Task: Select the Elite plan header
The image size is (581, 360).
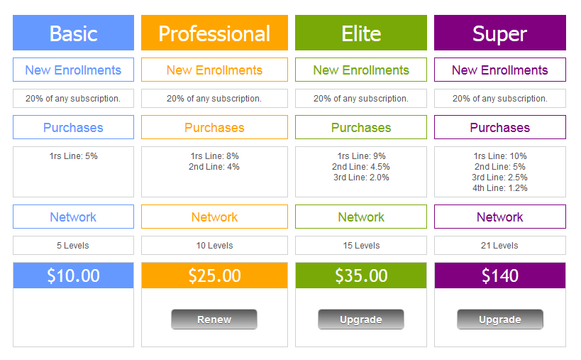Action: (x=361, y=33)
